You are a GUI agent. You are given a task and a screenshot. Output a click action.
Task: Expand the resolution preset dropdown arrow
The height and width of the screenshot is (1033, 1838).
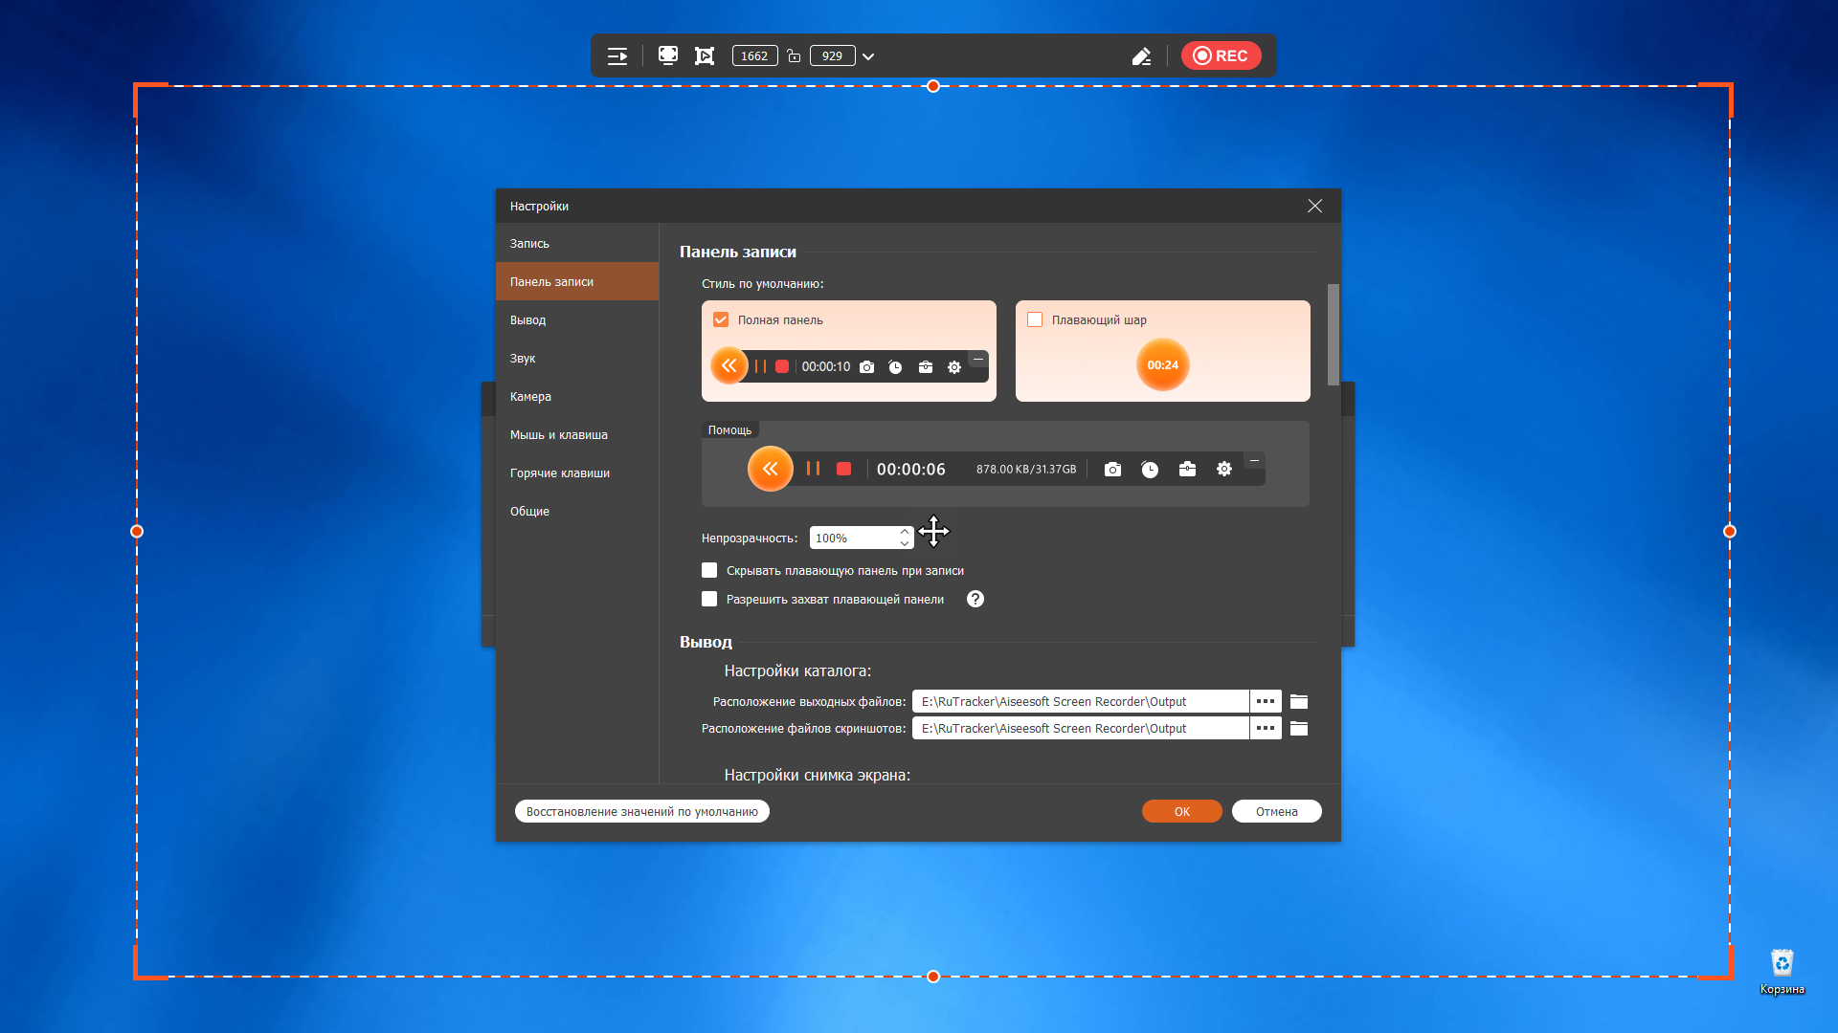[x=868, y=56]
